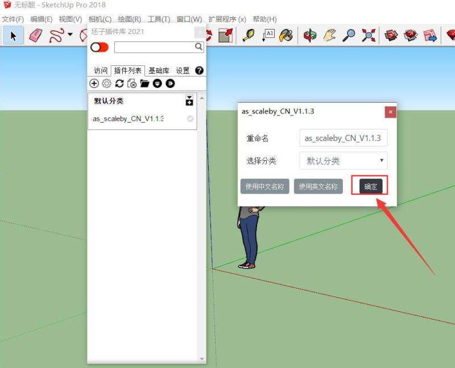Collapse the 默认分类 category header arrow
Image resolution: width=455 pixels, height=368 pixels.
pyautogui.click(x=189, y=98)
